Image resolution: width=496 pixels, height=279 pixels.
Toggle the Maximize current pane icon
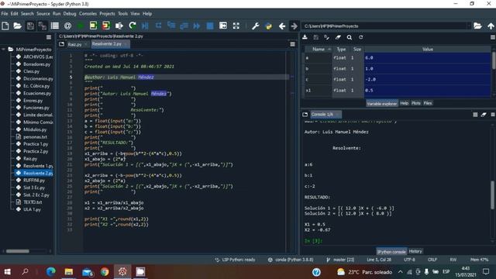point(222,26)
